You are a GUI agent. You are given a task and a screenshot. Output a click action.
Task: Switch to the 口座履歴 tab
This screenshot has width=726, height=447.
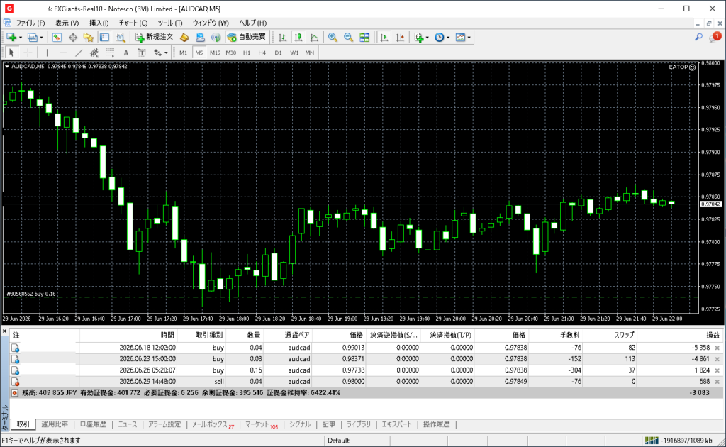[x=93, y=424]
